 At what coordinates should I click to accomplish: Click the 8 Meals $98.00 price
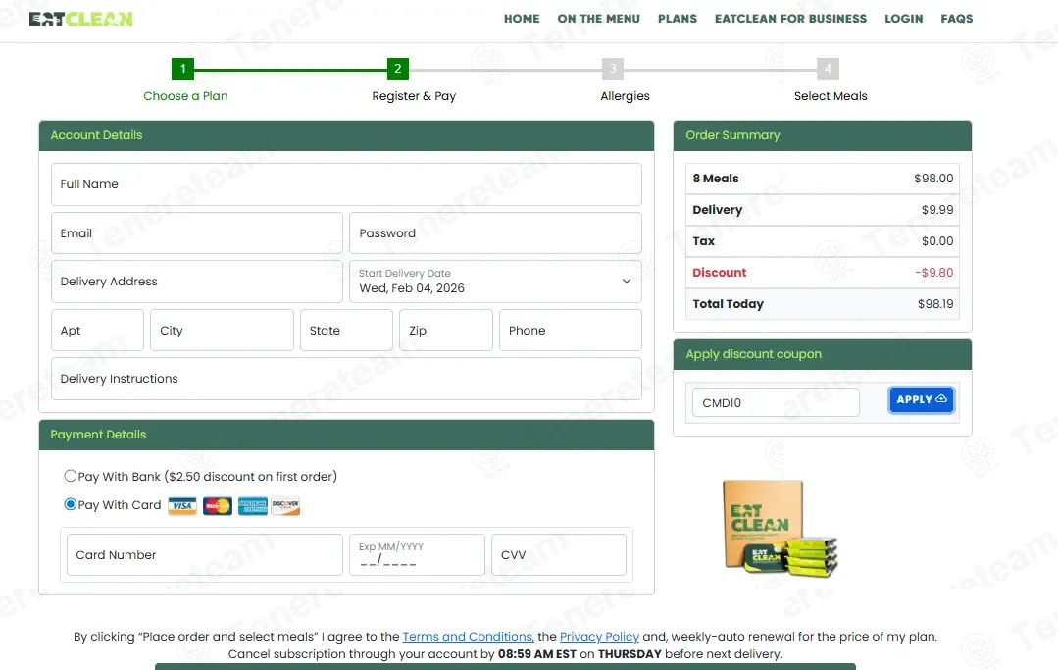click(933, 179)
